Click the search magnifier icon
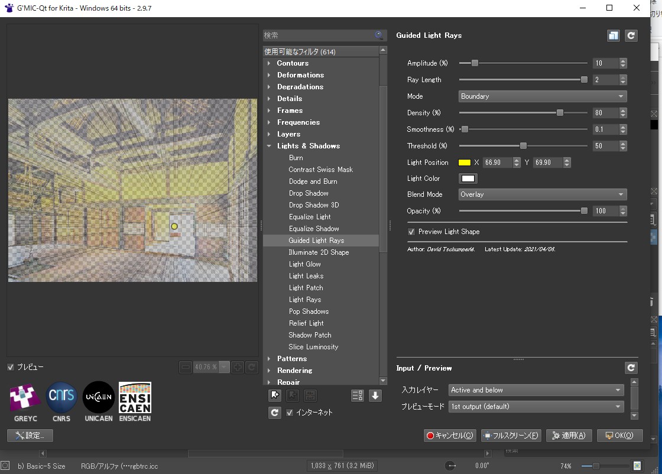662x474 pixels. click(x=379, y=35)
